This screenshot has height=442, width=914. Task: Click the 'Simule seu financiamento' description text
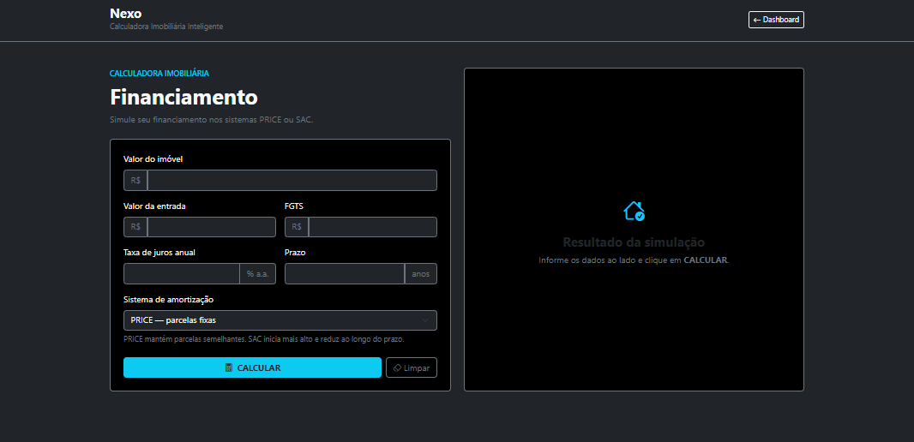[212, 120]
